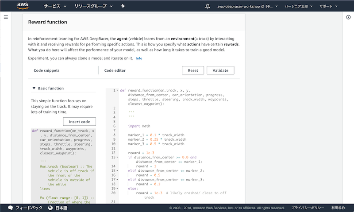
Task: Click フィードバック in the footer
Action: point(29,208)
